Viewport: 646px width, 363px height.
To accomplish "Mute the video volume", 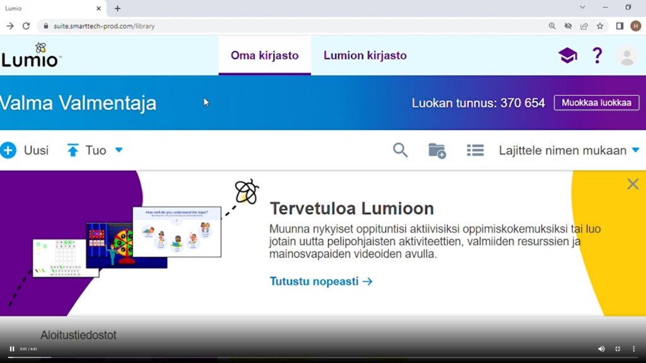I will (x=601, y=349).
